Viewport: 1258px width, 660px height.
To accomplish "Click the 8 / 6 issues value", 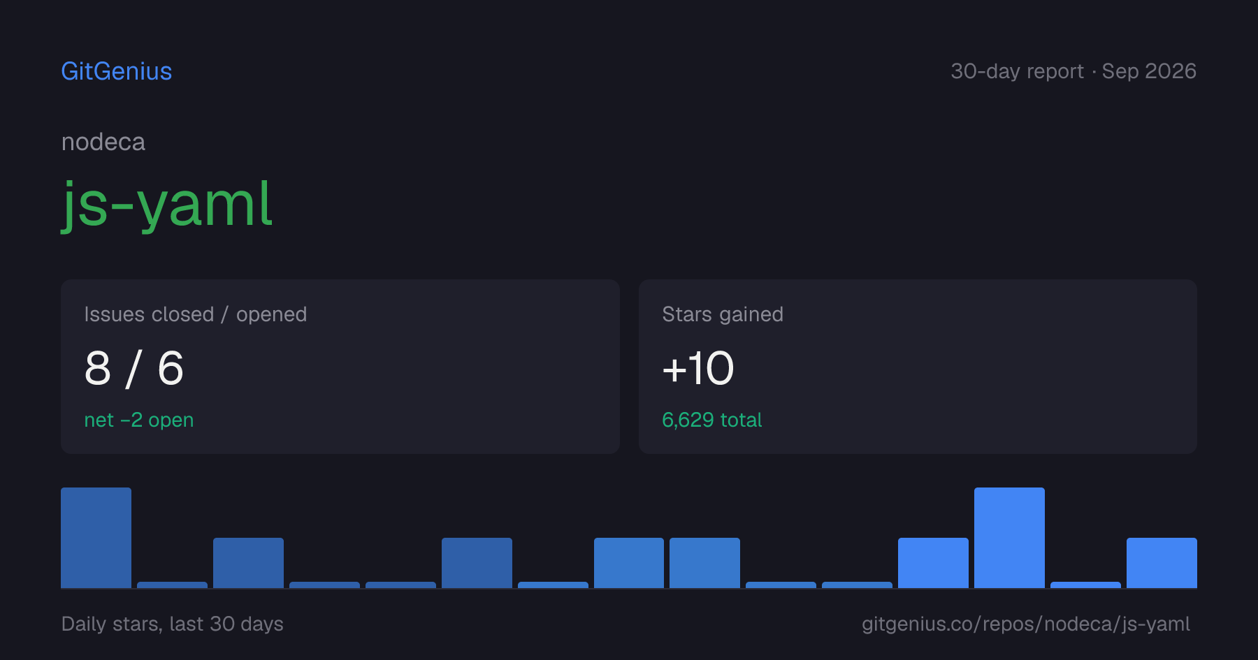I will [134, 368].
